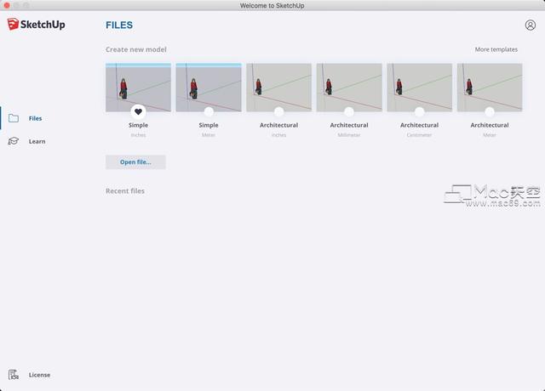Image resolution: width=545 pixels, height=391 pixels.
Task: Open the More templates link
Action: (x=496, y=49)
